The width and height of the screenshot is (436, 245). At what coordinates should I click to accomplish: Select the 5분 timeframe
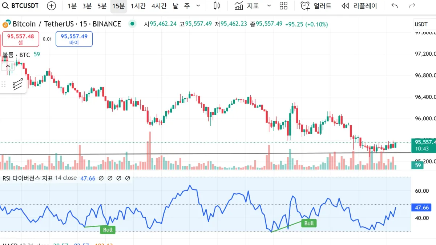click(x=102, y=6)
